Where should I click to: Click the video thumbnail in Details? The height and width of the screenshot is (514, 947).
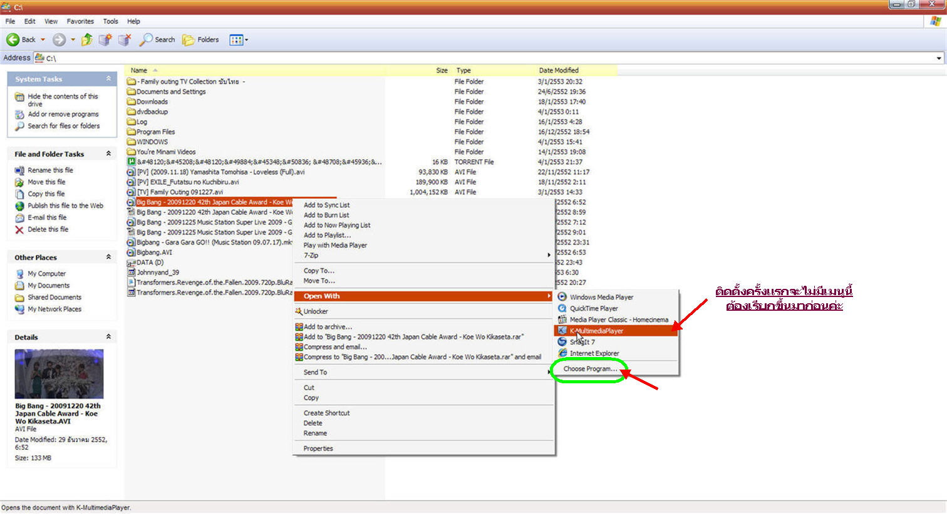tap(59, 374)
